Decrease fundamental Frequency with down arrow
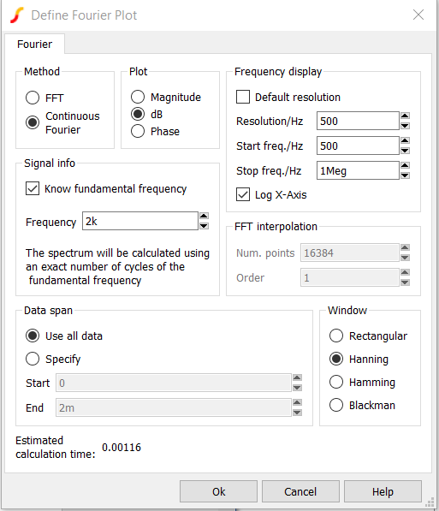This screenshot has height=511, width=439. 204,226
